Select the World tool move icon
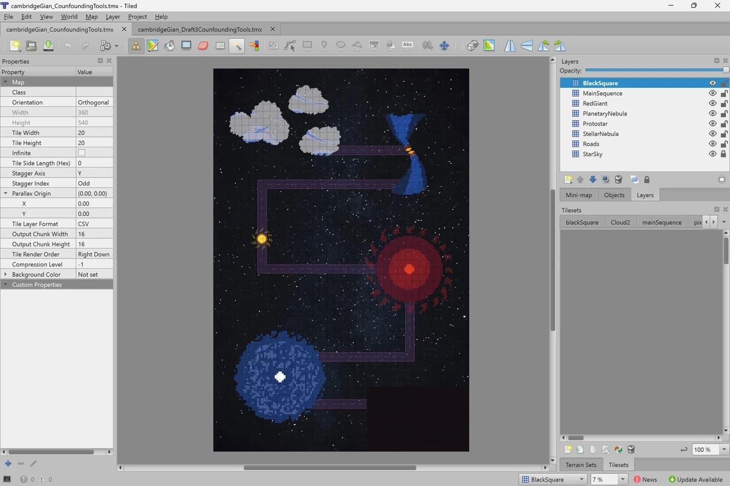Image resolution: width=730 pixels, height=486 pixels. click(444, 46)
